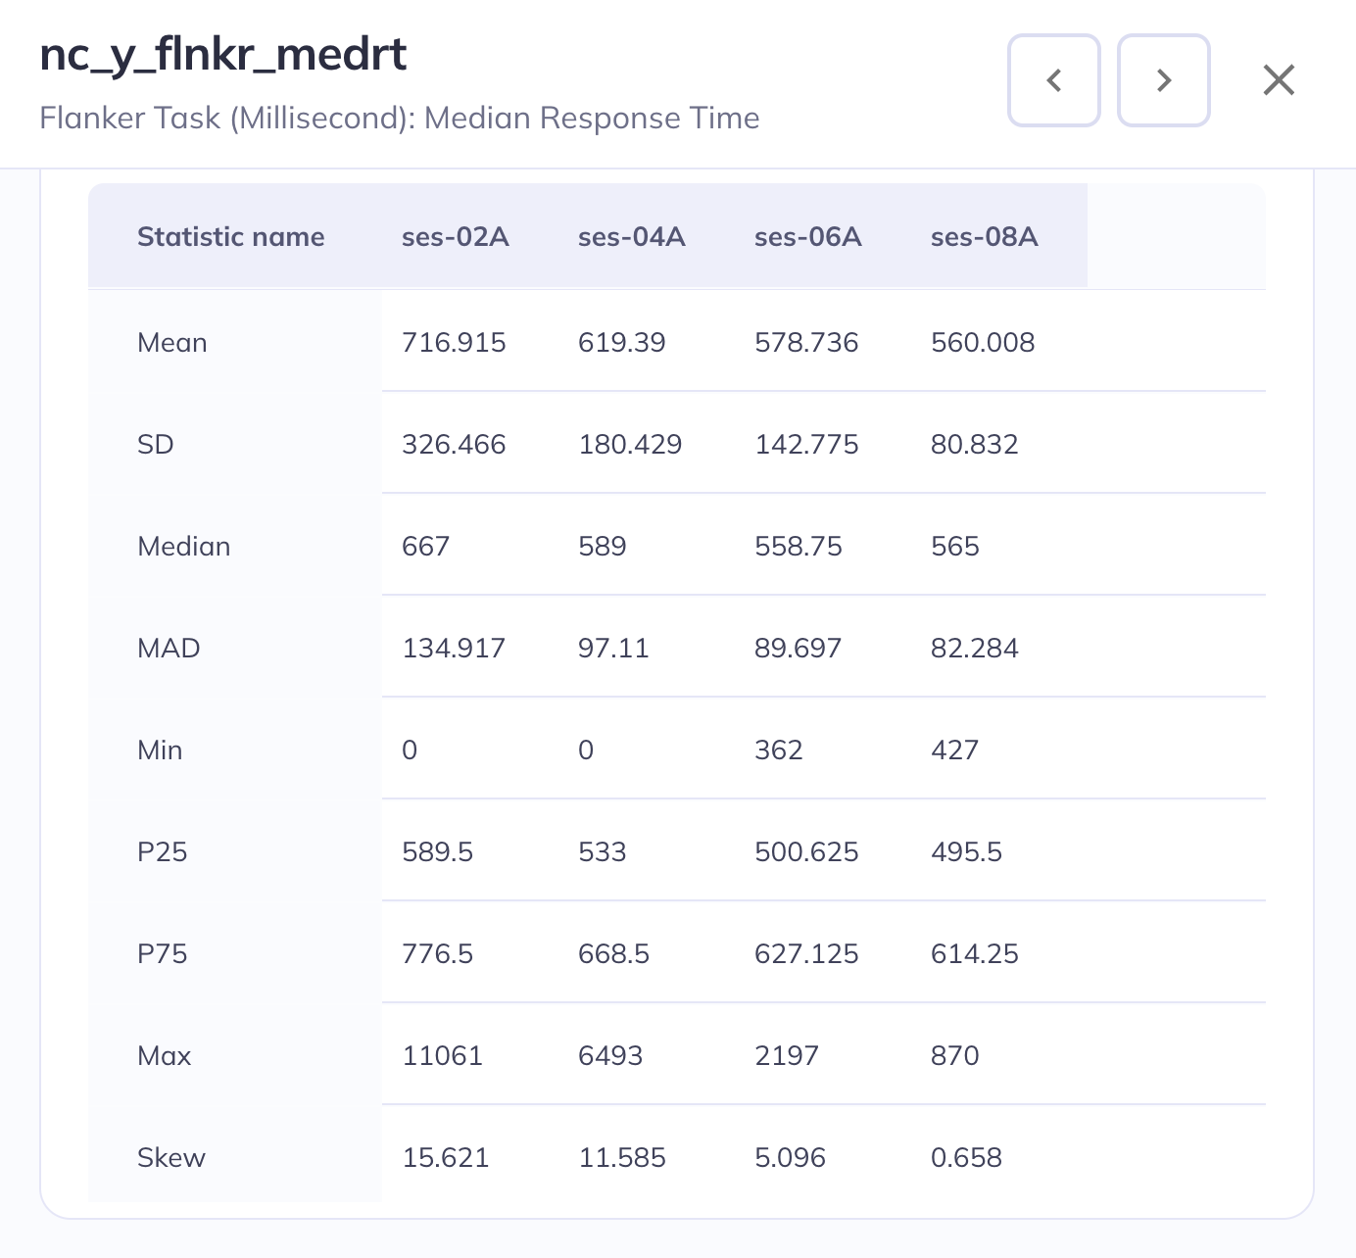The width and height of the screenshot is (1356, 1258).
Task: Click the Skew row label
Action: pos(171,1157)
